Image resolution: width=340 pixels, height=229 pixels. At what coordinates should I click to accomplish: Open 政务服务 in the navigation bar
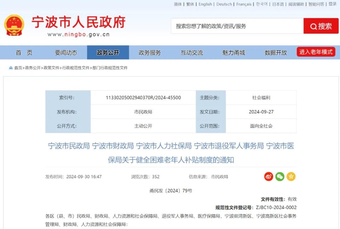(150, 53)
